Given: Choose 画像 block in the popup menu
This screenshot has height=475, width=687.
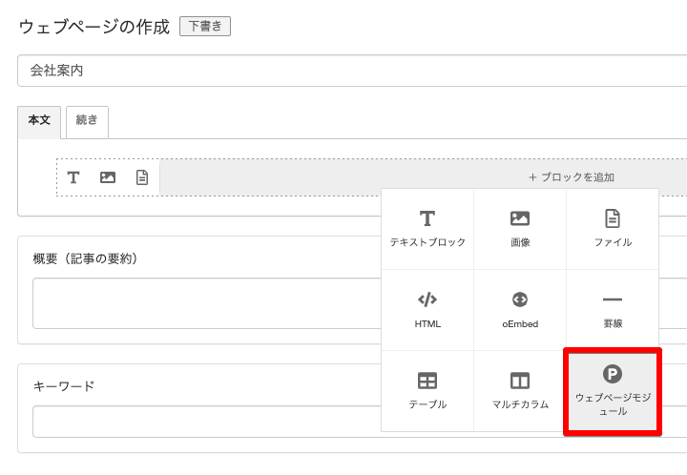Looking at the screenshot, I should tap(520, 229).
